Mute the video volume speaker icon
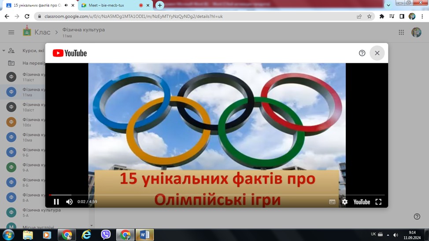The image size is (429, 241). (x=69, y=202)
